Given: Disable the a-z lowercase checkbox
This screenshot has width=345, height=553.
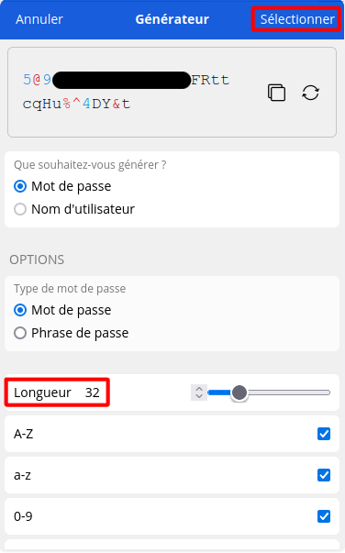Looking at the screenshot, I should [324, 475].
